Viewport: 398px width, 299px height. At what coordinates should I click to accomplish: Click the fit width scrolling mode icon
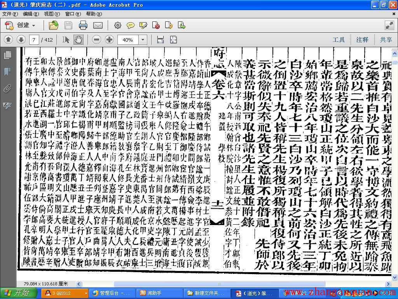(161, 40)
